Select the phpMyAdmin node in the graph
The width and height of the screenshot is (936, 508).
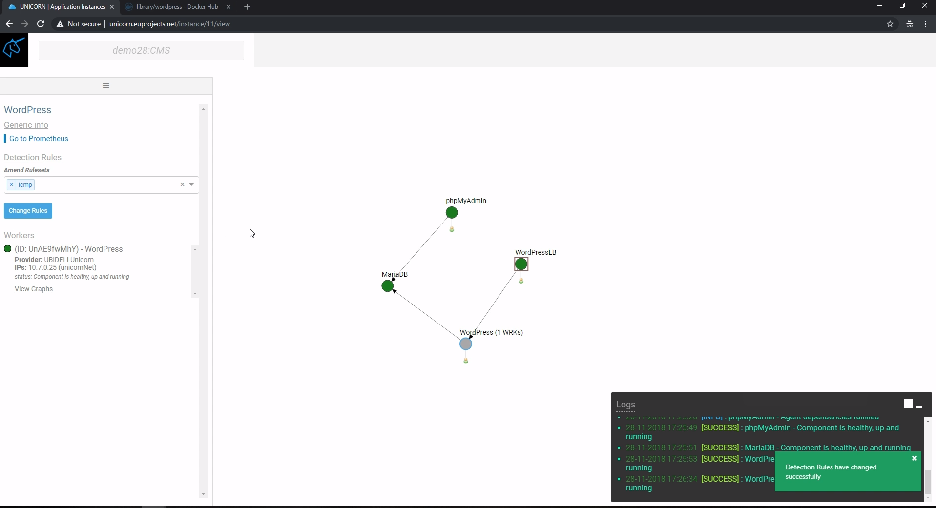click(x=452, y=213)
